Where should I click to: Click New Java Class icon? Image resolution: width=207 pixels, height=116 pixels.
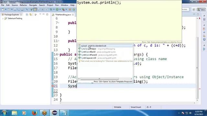pos(74,9)
